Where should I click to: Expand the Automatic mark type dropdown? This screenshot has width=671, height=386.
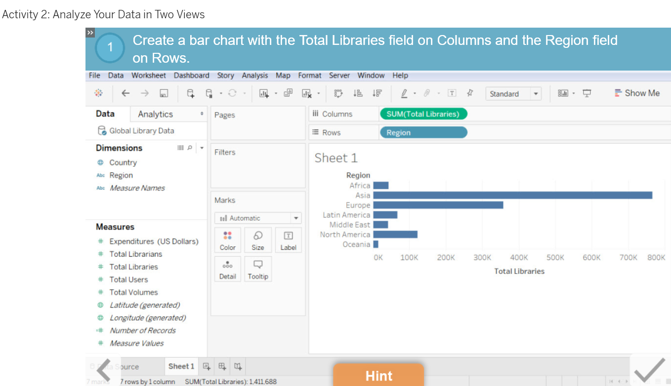click(x=295, y=218)
